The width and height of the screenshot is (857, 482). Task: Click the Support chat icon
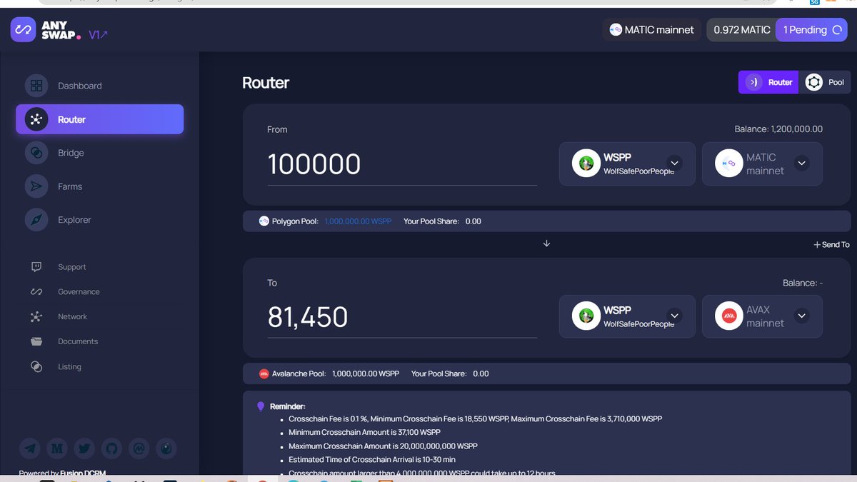click(36, 267)
